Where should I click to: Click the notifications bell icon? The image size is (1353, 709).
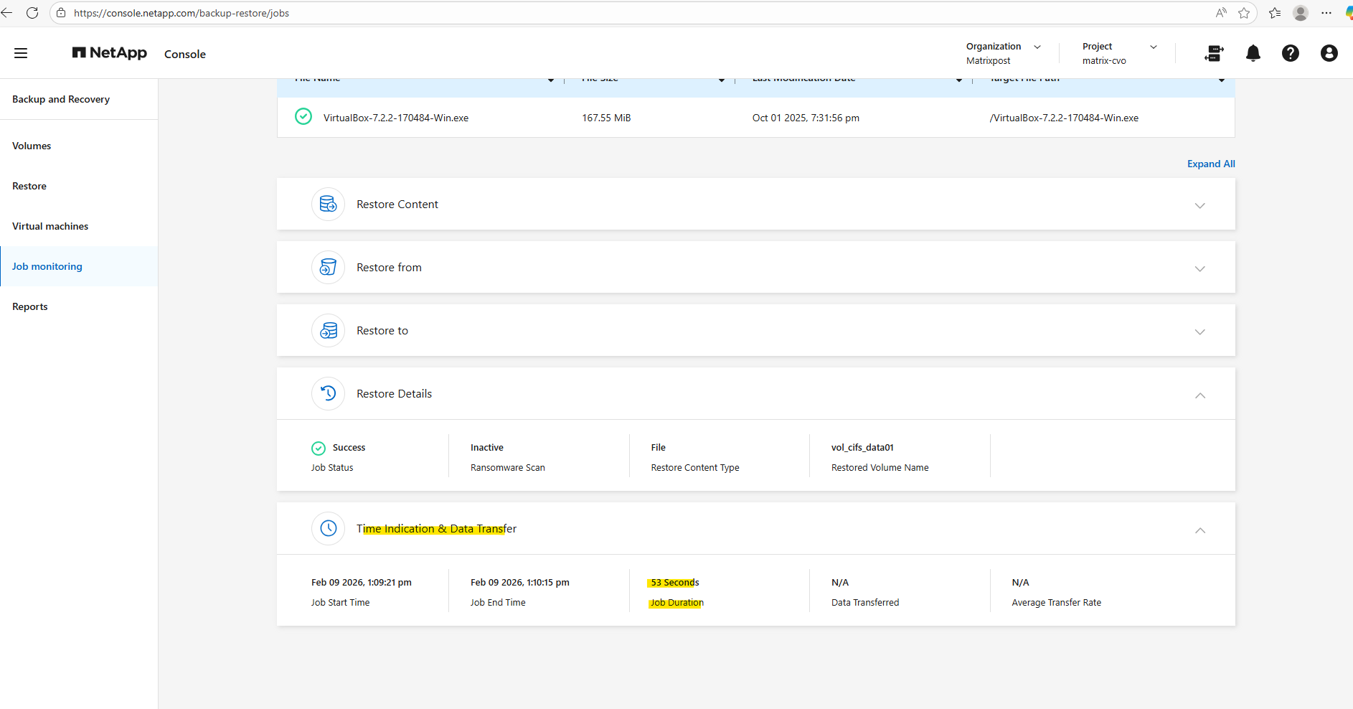[1253, 53]
